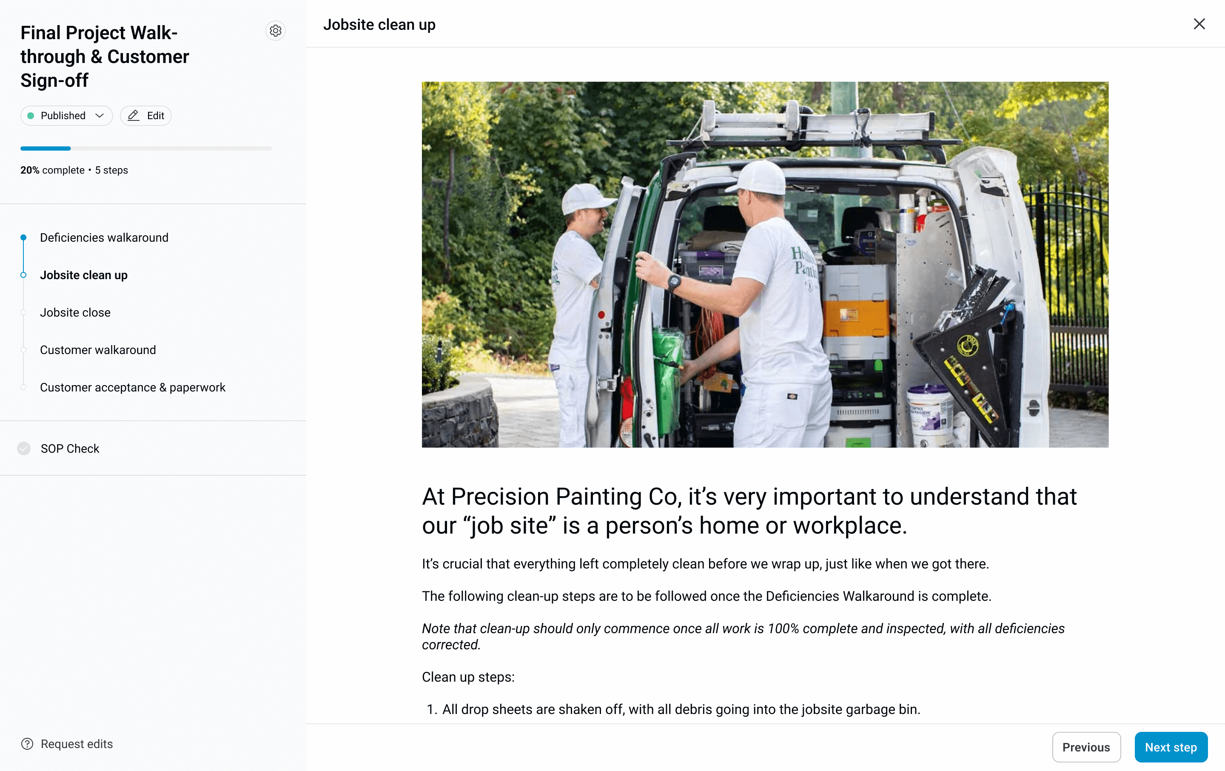This screenshot has width=1225, height=771.
Task: Close the Jobsite clean up panel
Action: [1199, 24]
